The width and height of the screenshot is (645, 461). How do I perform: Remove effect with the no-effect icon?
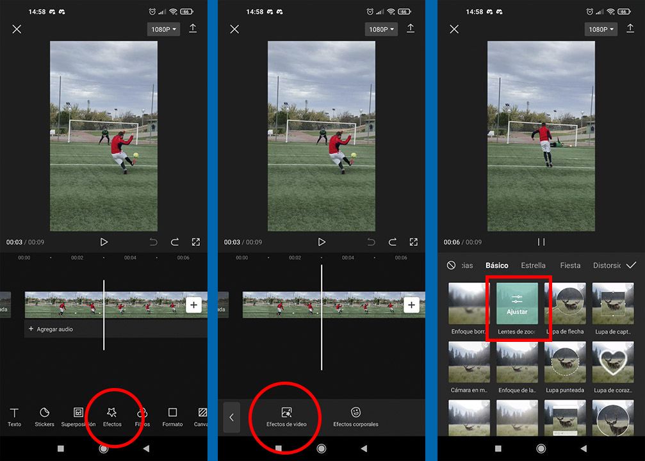452,265
